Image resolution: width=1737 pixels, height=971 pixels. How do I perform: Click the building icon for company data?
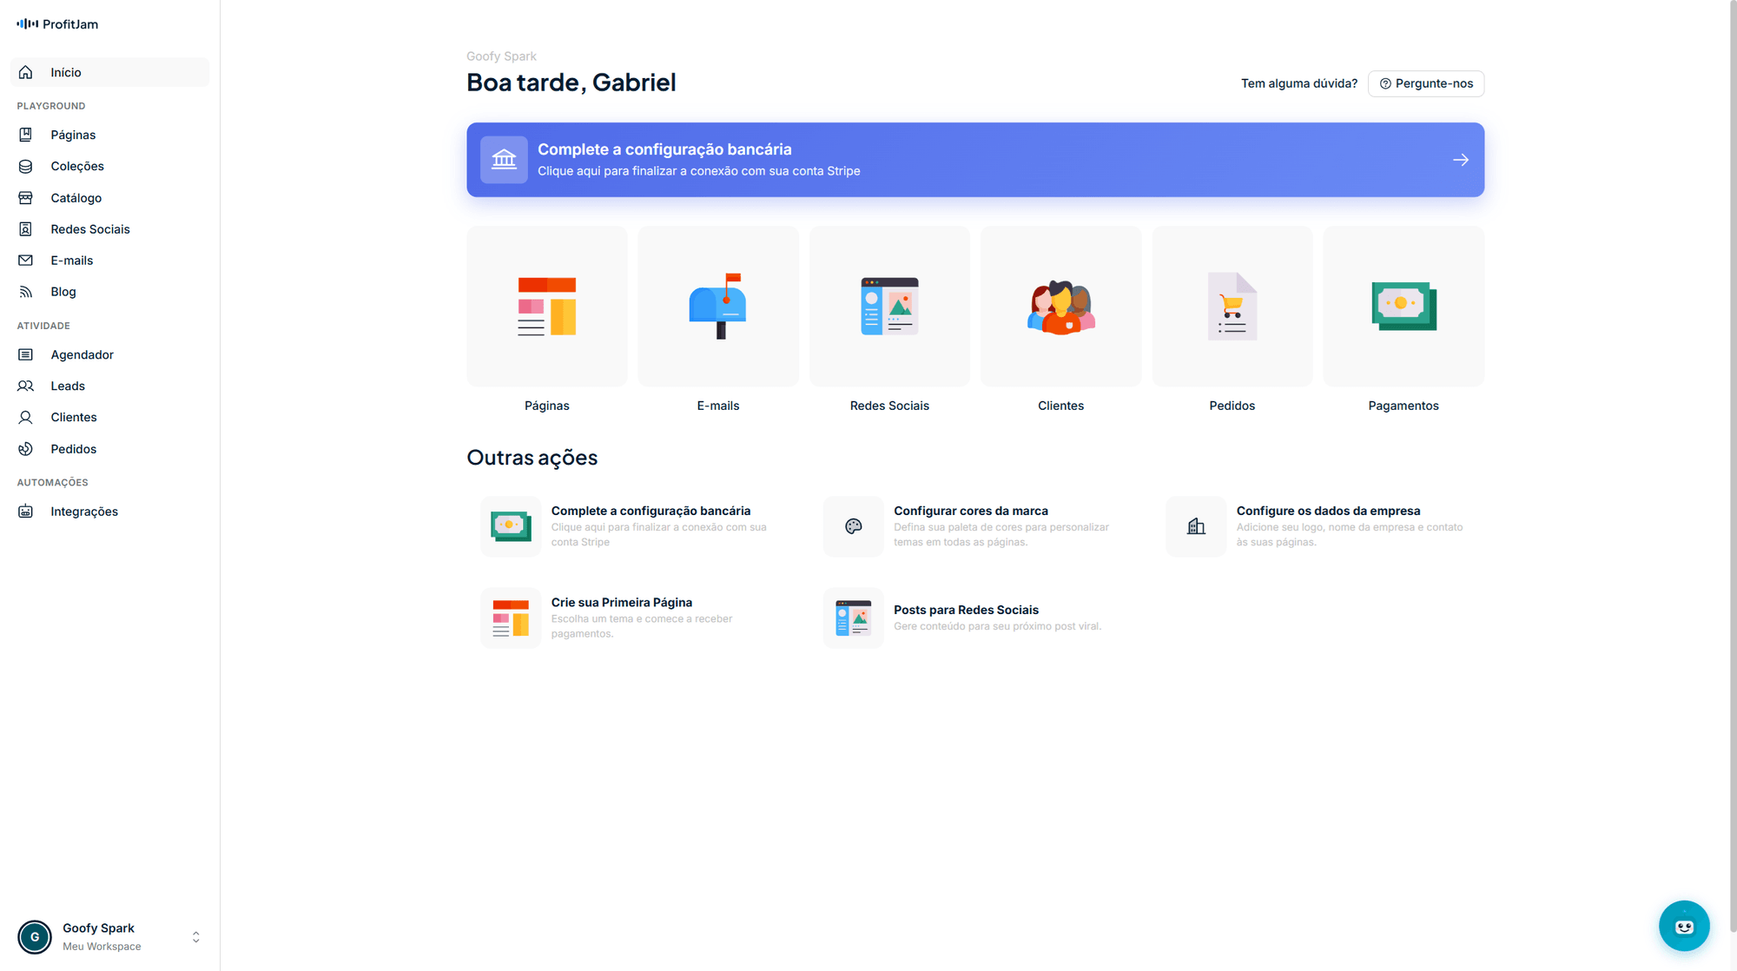pos(1196,526)
